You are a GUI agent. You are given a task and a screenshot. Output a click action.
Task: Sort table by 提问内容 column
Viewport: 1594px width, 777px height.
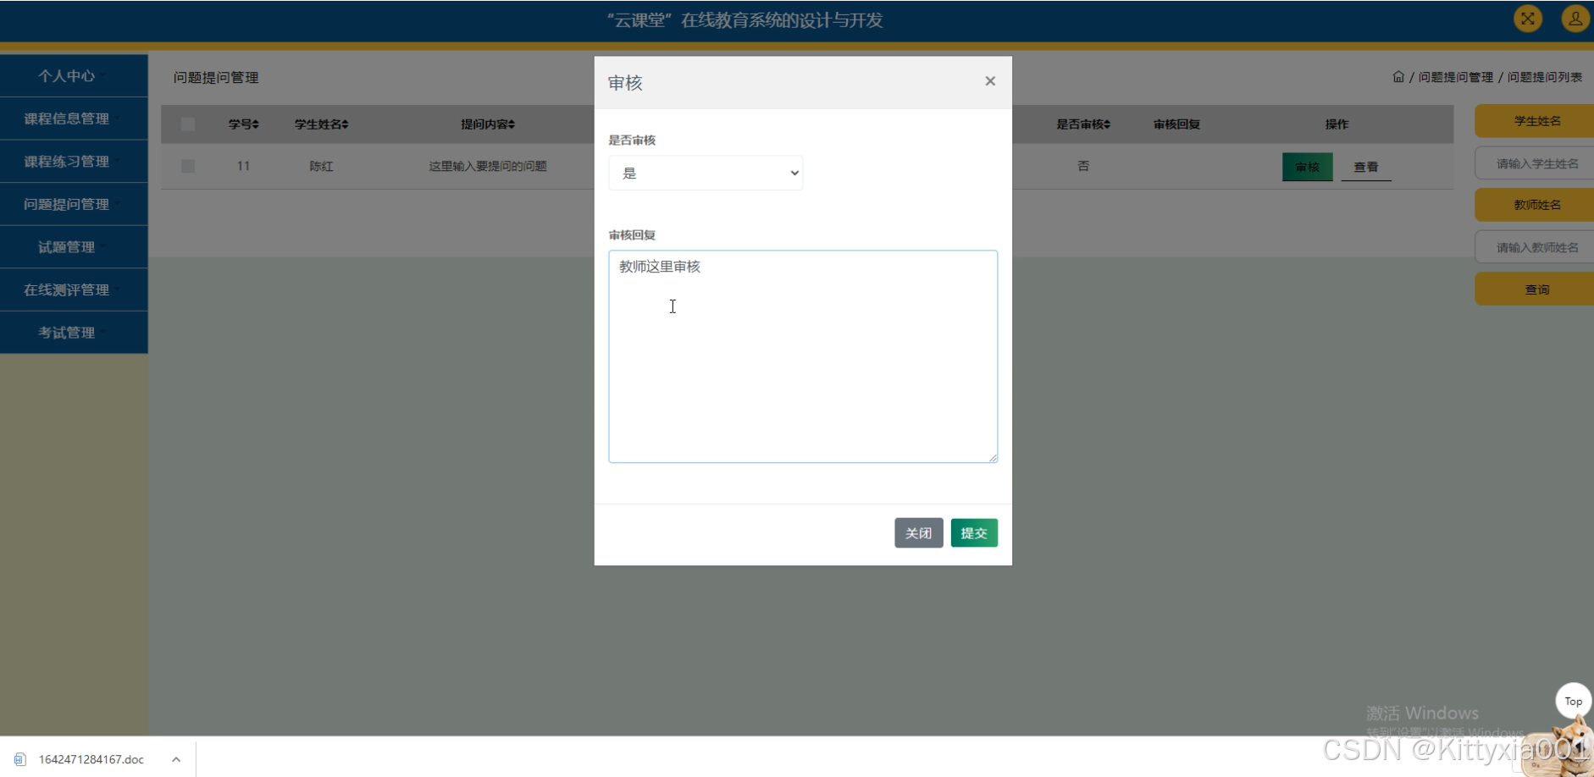coord(488,124)
